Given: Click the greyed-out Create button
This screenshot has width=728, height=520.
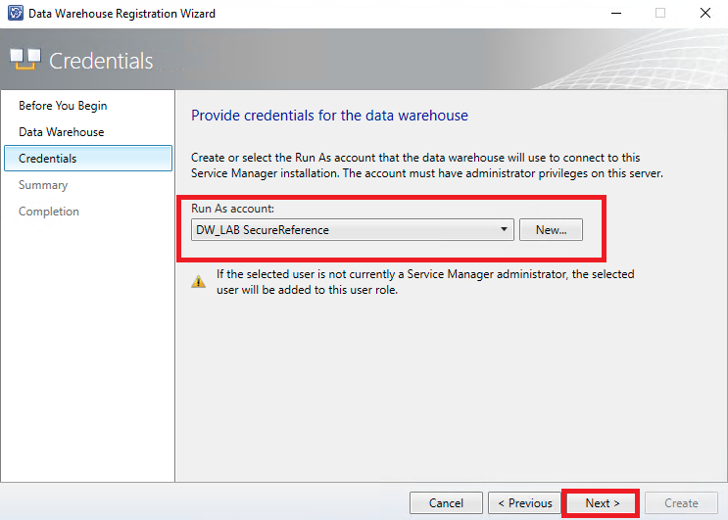Looking at the screenshot, I should click(680, 503).
